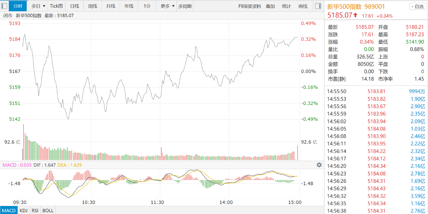Image resolution: width=428 pixels, height=214 pixels.
Task: Open the 统计 statistics tool
Action: click(286, 6)
